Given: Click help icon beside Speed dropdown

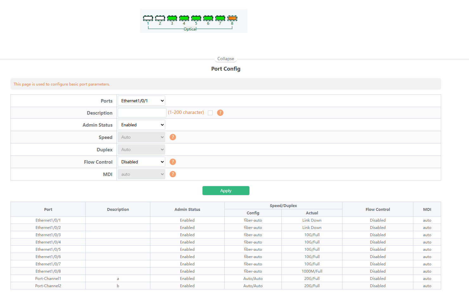Looking at the screenshot, I should click(x=173, y=137).
